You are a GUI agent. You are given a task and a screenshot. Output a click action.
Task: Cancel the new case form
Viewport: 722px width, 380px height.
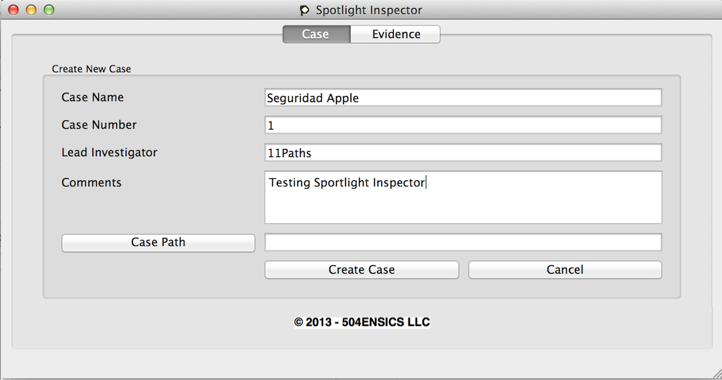(565, 270)
